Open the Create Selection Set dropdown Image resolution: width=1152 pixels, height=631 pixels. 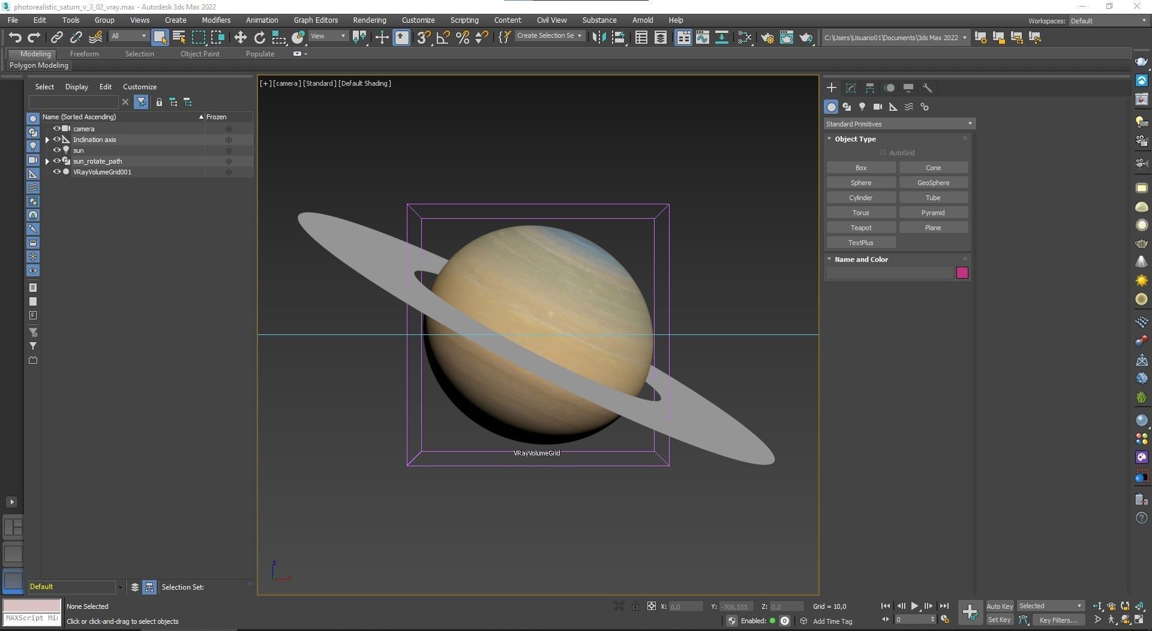coord(550,36)
